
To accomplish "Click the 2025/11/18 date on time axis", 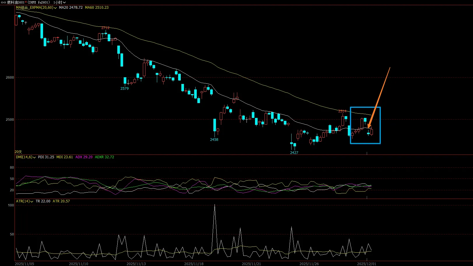I will click(194, 264).
